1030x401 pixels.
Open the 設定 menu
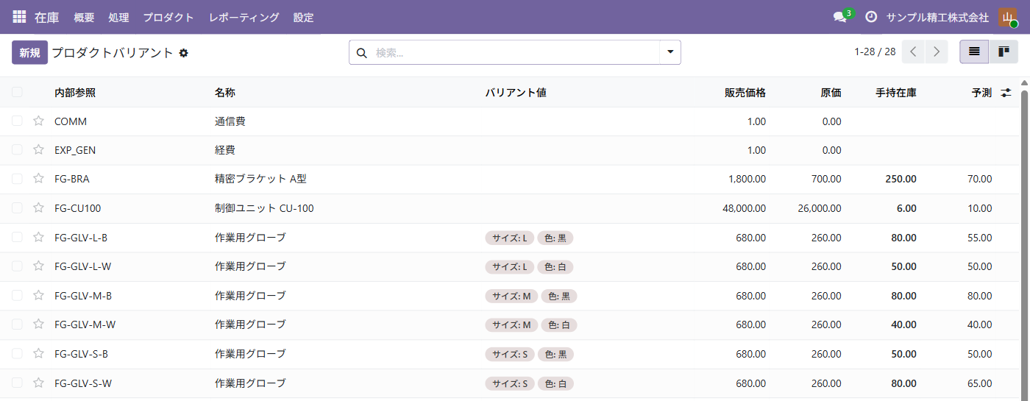303,17
